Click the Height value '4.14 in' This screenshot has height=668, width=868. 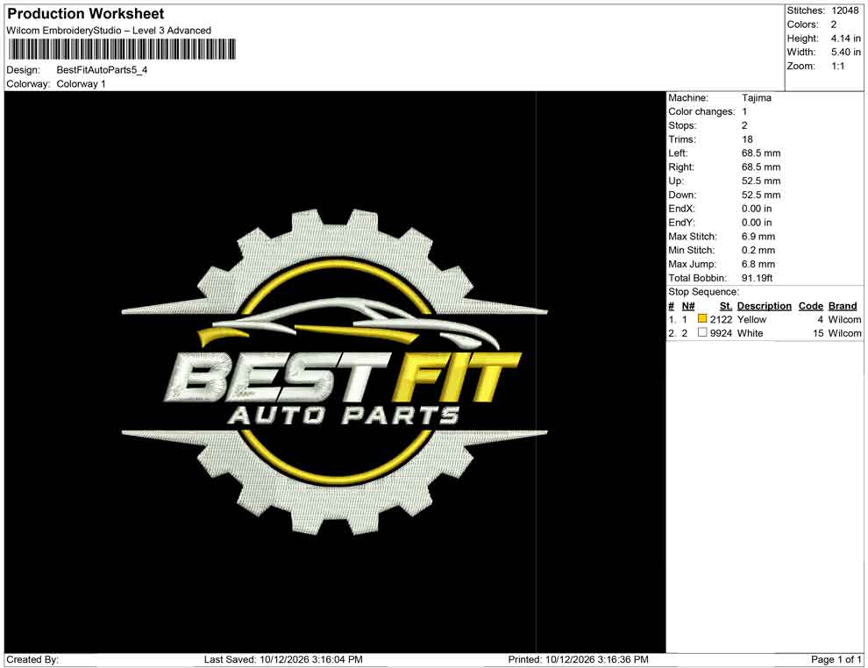[x=845, y=39]
